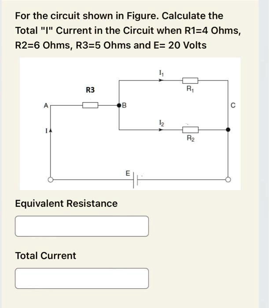Image resolution: width=269 pixels, height=308 pixels.
Task: Click the "Total Current" label
Action: [45, 256]
